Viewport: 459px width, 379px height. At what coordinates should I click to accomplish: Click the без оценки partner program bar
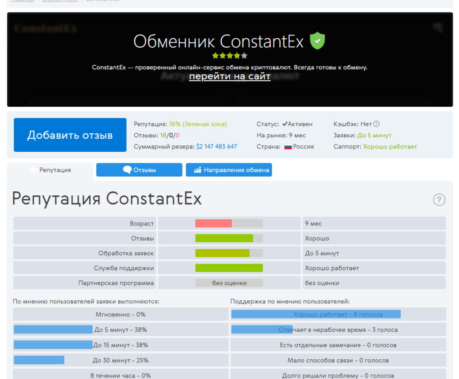tap(229, 283)
